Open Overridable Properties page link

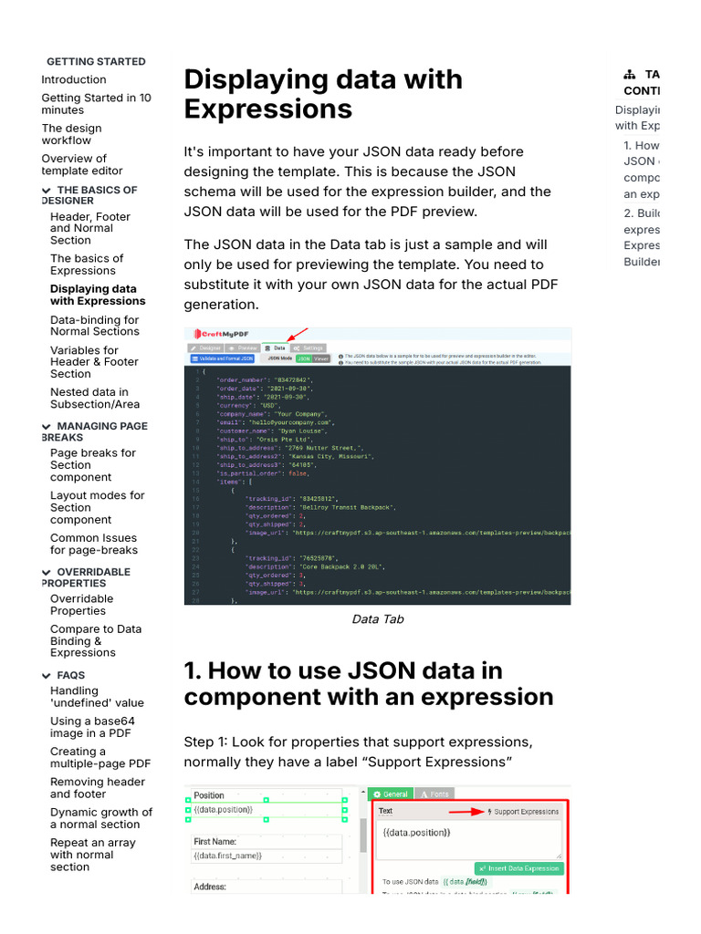click(x=81, y=605)
